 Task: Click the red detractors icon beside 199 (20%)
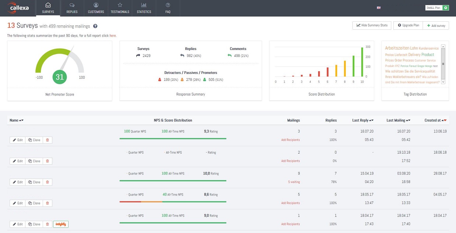(160, 79)
